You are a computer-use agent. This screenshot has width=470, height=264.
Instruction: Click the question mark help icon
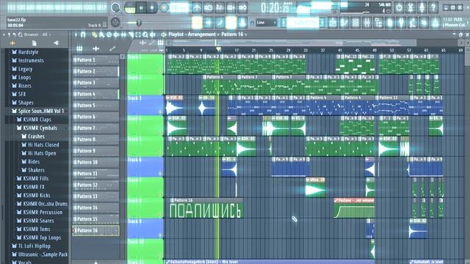tap(433, 7)
